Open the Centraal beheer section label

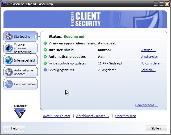pos(25,84)
